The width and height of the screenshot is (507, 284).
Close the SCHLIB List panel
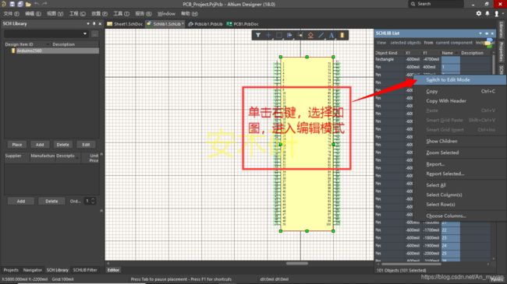(x=492, y=33)
